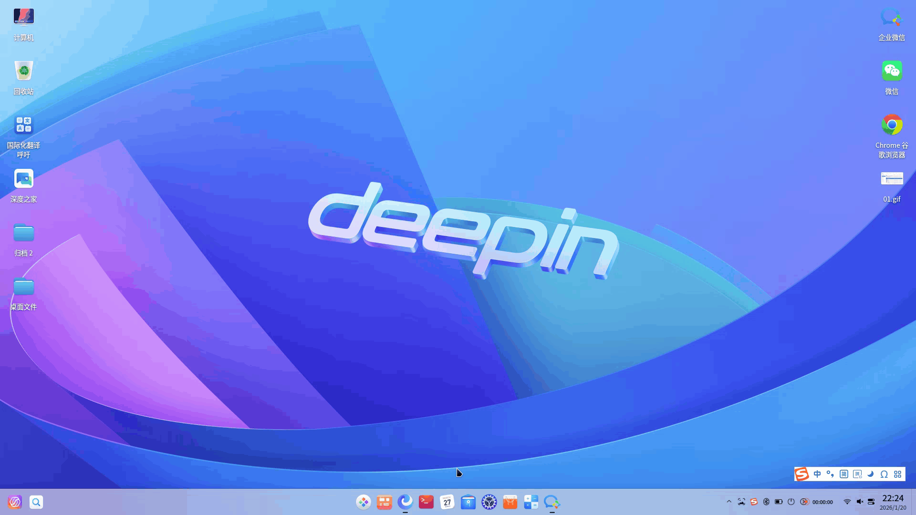Image resolution: width=916 pixels, height=515 pixels.
Task: Open the Sogou toolbox grid menu
Action: pyautogui.click(x=897, y=474)
